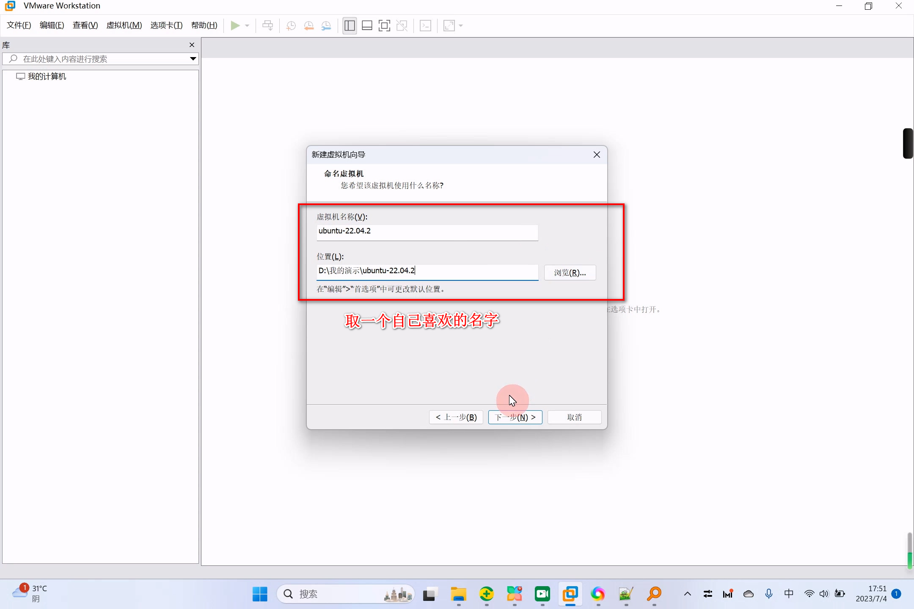
Task: Click the Wi-Fi network tray icon
Action: tap(809, 594)
